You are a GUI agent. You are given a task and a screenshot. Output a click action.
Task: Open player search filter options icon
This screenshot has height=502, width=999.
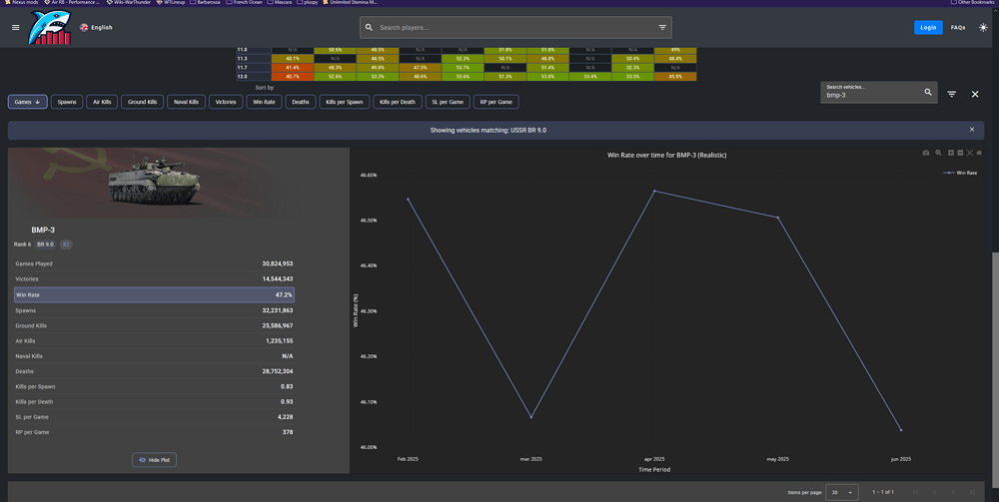coord(662,27)
